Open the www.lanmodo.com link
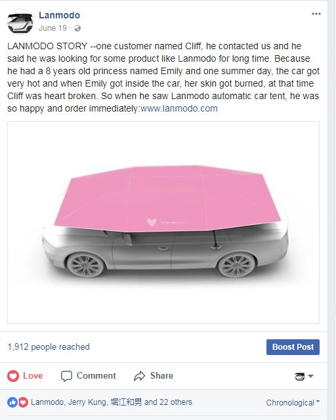Viewport: 336px width, 420px height. click(179, 108)
